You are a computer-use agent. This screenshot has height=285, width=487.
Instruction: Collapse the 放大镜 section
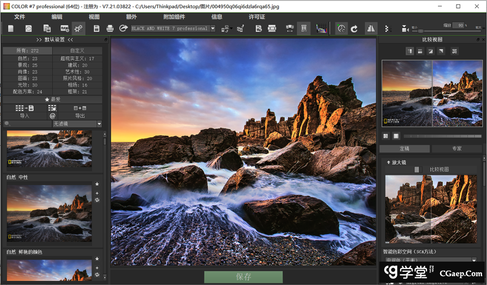point(388,162)
